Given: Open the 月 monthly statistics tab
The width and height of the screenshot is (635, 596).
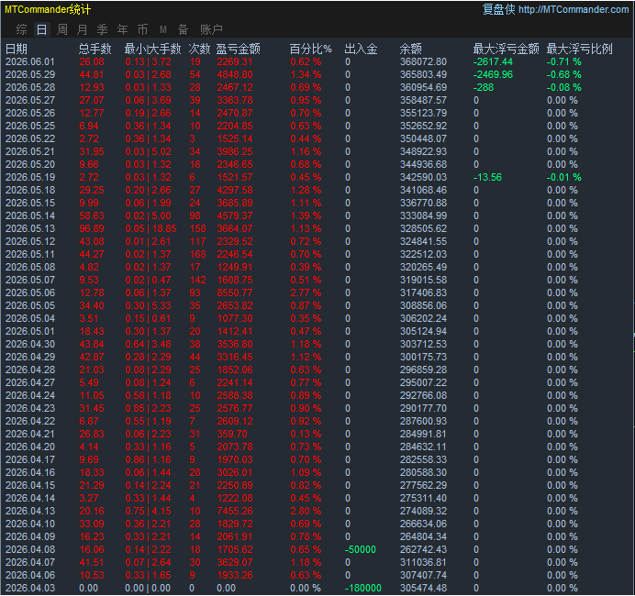Looking at the screenshot, I should click(x=83, y=29).
